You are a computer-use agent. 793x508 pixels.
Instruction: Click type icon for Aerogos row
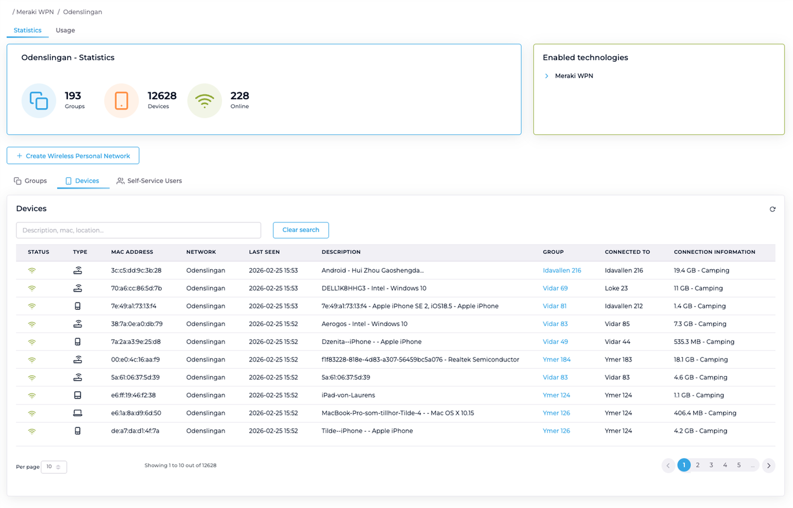(x=78, y=324)
